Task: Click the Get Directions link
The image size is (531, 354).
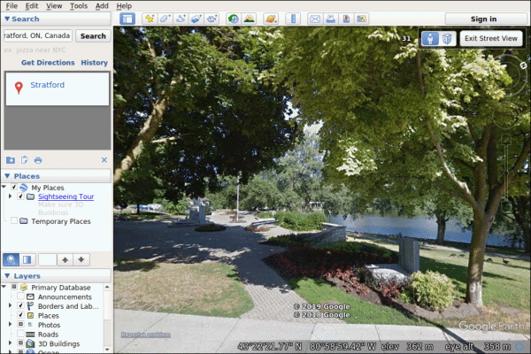Action: pos(48,63)
